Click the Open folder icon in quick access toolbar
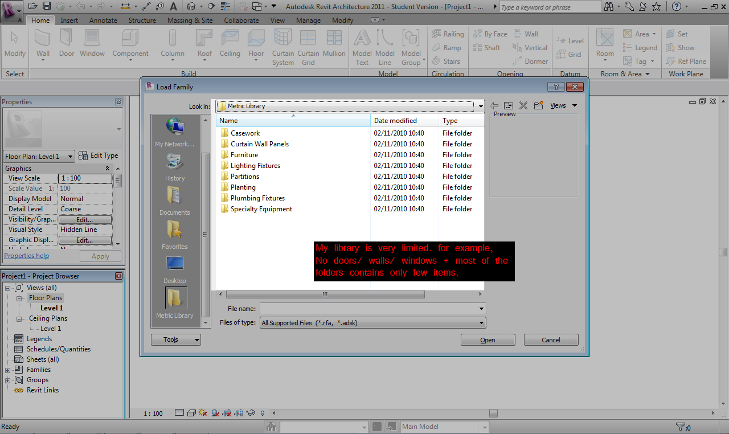The width and height of the screenshot is (729, 434). tap(33, 6)
